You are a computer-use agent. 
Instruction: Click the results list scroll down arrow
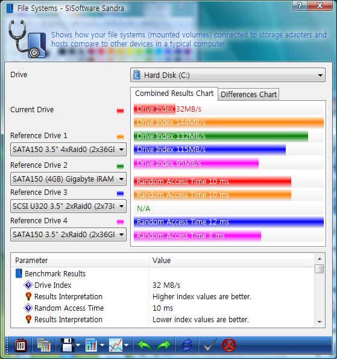320,322
